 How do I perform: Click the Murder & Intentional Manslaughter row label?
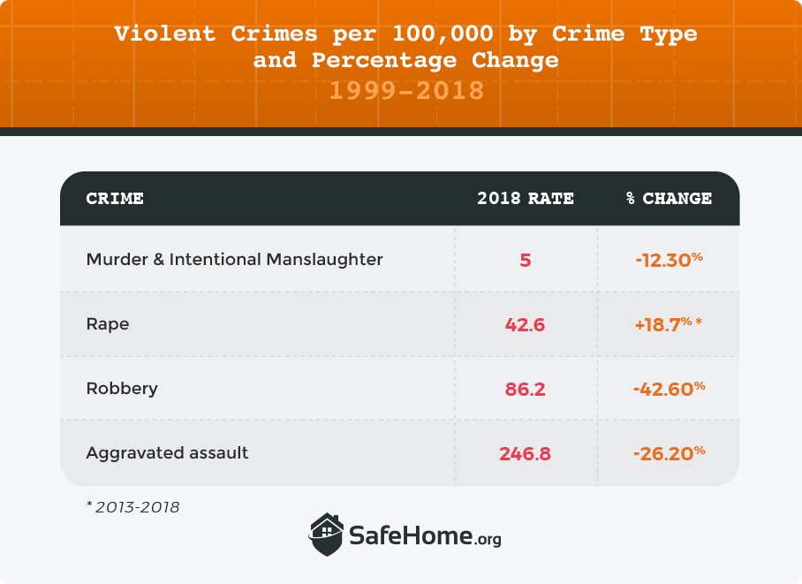234,259
